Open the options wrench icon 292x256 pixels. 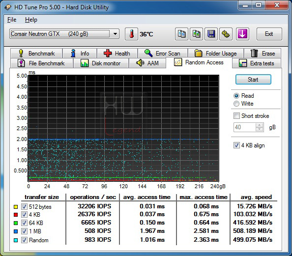[226, 34]
